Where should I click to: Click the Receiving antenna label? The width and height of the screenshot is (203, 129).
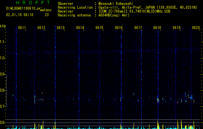pos(74,15)
